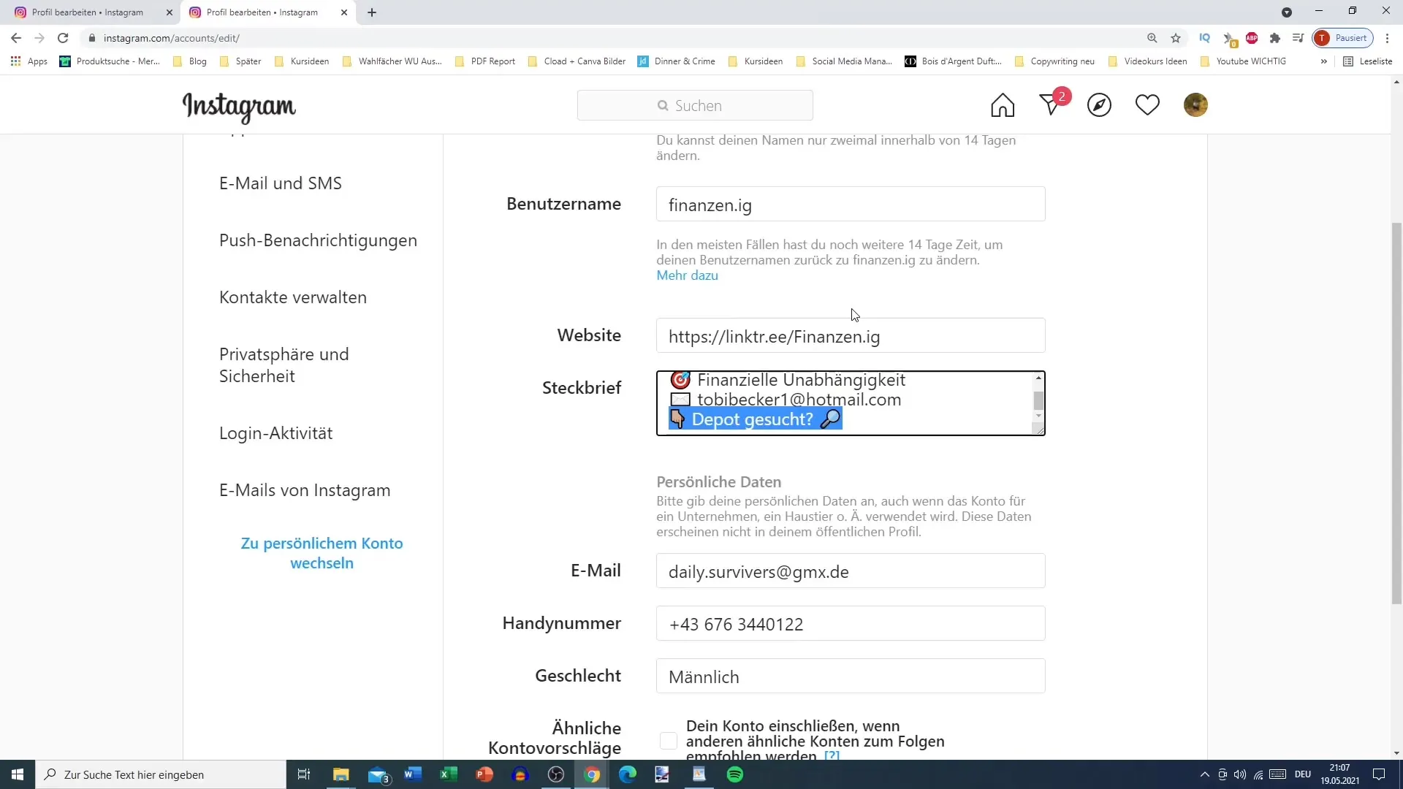Launch PowerPoint from taskbar
Image resolution: width=1403 pixels, height=789 pixels.
[x=484, y=774]
